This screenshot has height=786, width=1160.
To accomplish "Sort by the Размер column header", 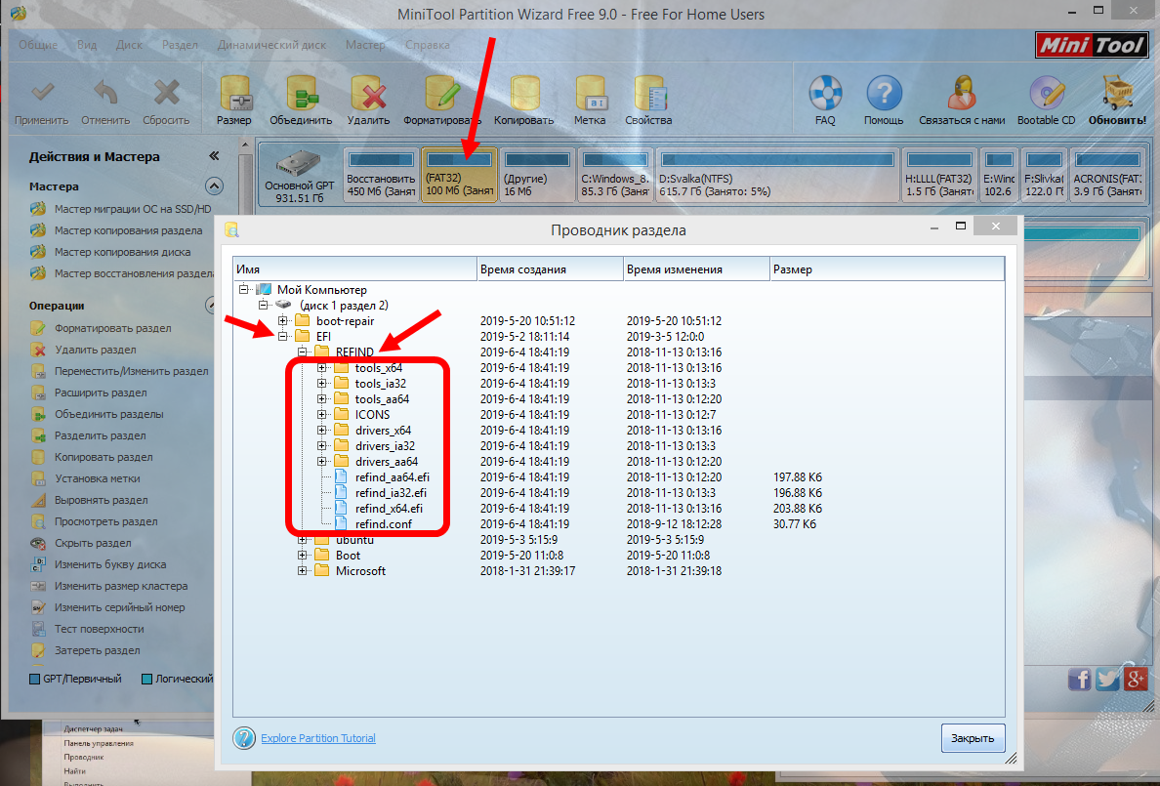I will tap(887, 269).
